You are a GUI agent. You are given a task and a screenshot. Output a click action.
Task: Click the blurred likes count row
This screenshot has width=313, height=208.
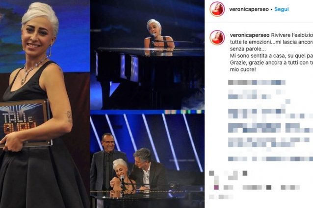(x=254, y=187)
